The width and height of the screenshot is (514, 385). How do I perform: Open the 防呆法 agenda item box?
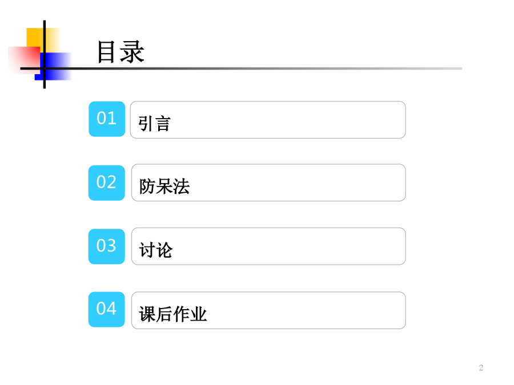(x=268, y=183)
